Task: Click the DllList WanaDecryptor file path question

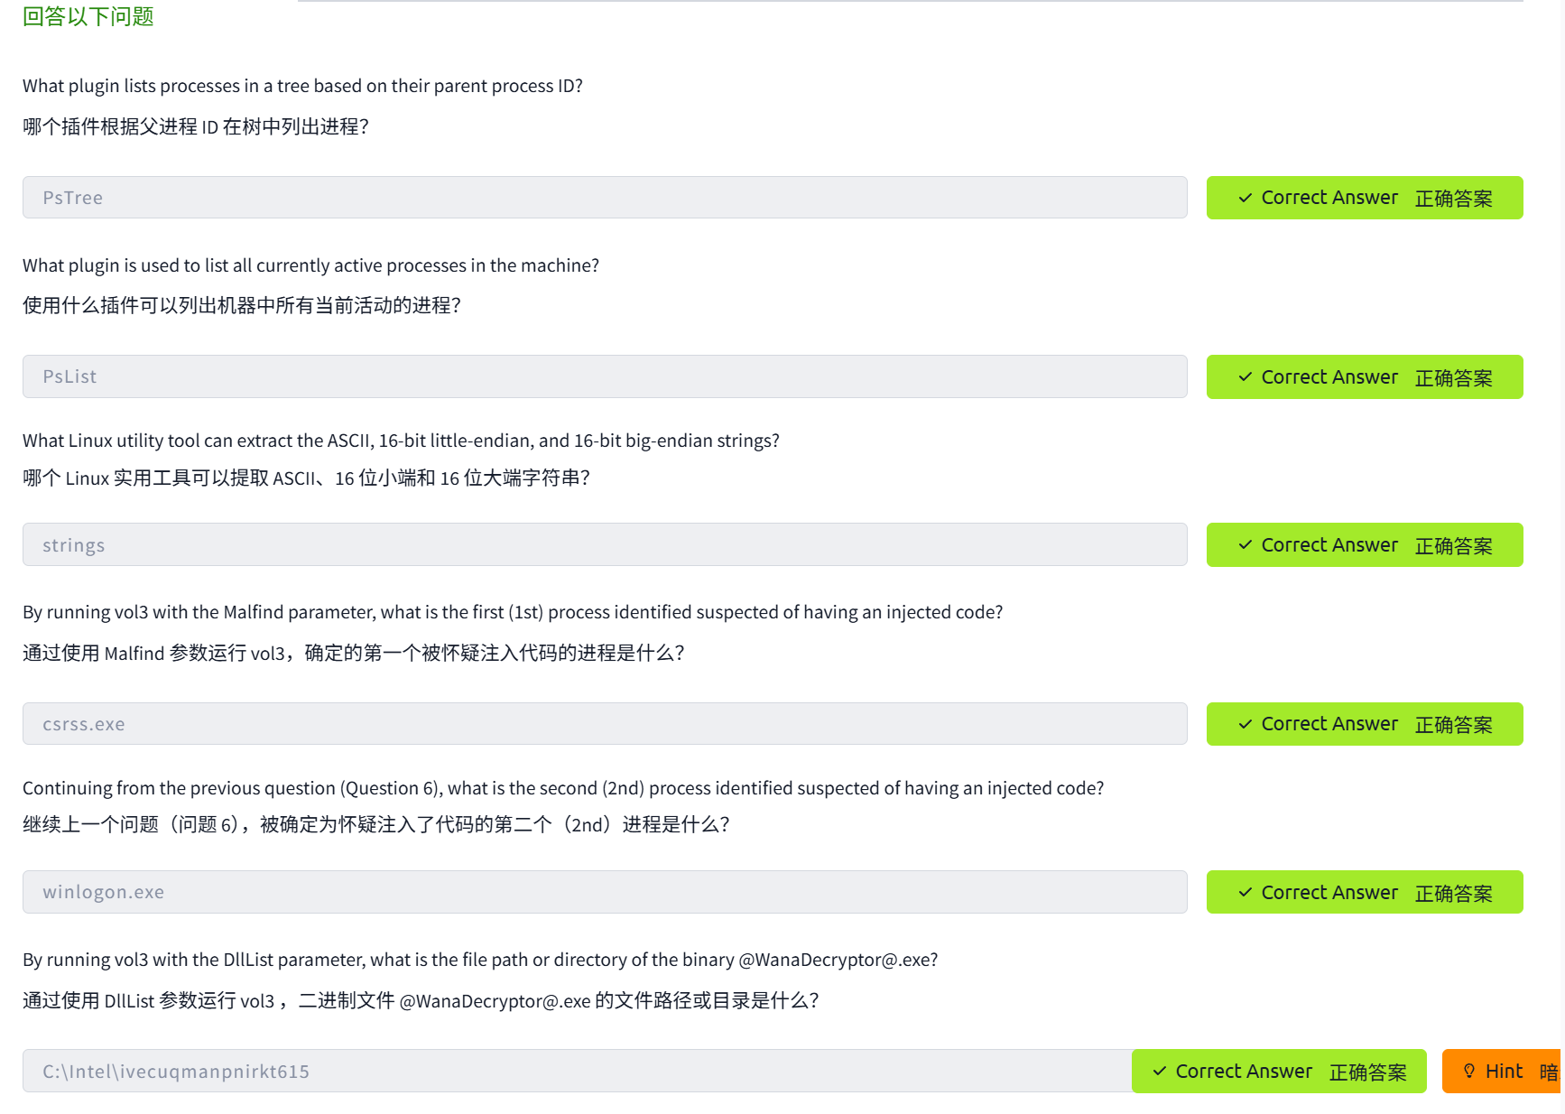Action: pyautogui.click(x=480, y=960)
